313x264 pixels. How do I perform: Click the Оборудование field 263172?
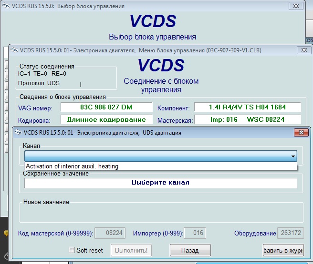coord(291,233)
